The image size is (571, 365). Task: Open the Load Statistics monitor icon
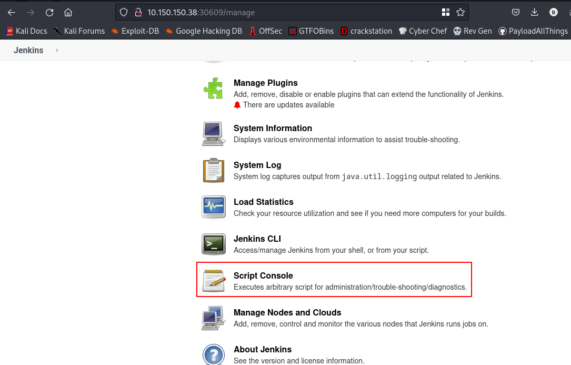coord(213,207)
